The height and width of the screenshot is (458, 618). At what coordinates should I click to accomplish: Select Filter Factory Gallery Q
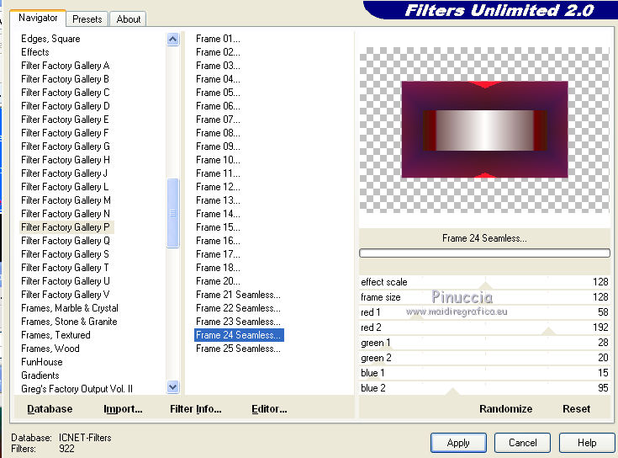pos(66,241)
